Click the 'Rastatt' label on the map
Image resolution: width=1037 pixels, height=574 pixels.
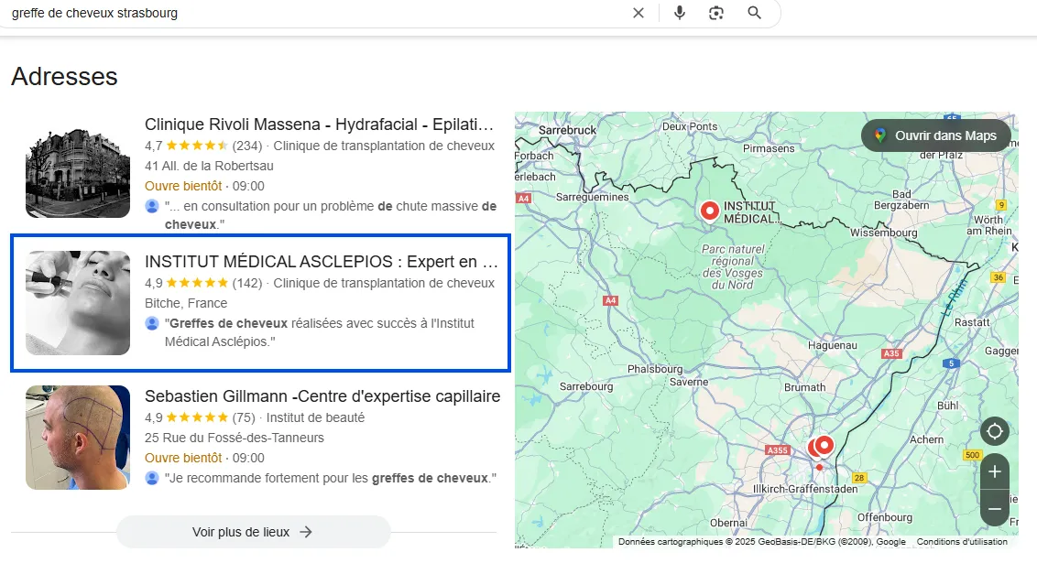click(972, 322)
